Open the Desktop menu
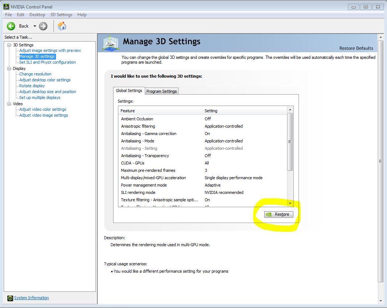Screen dimensions: 387x308 37,15
